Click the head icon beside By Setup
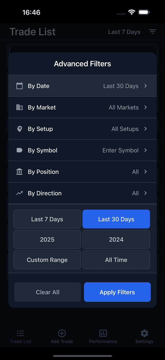The height and width of the screenshot is (360, 165). point(20,129)
